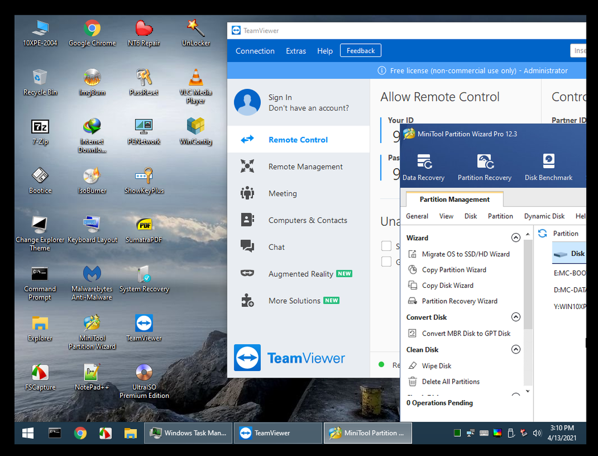Select ShowKeyPlus desktop icon
This screenshot has width=598, height=456.
[144, 181]
